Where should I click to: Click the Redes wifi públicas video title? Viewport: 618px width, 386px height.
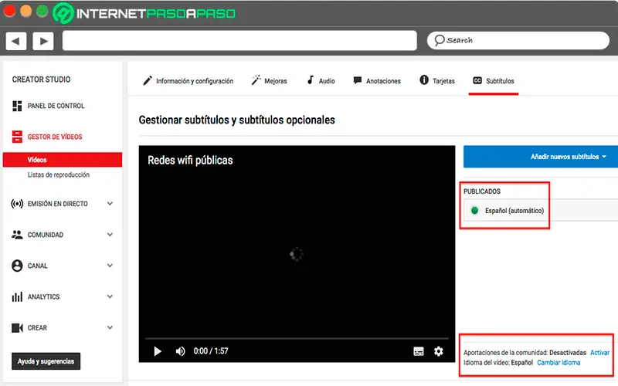click(x=190, y=161)
